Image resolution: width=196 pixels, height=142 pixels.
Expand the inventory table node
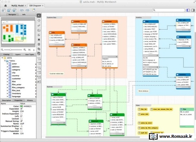pos(7,93)
